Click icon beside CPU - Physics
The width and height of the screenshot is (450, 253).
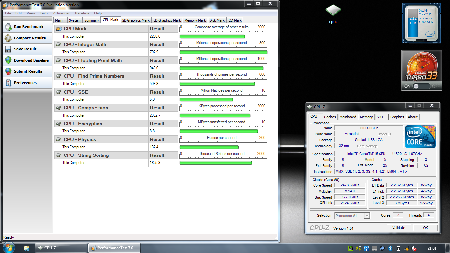coord(59,140)
